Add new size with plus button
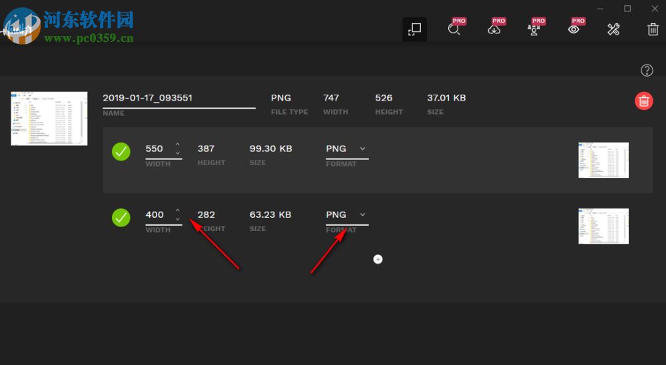This screenshot has height=365, width=666. click(378, 259)
